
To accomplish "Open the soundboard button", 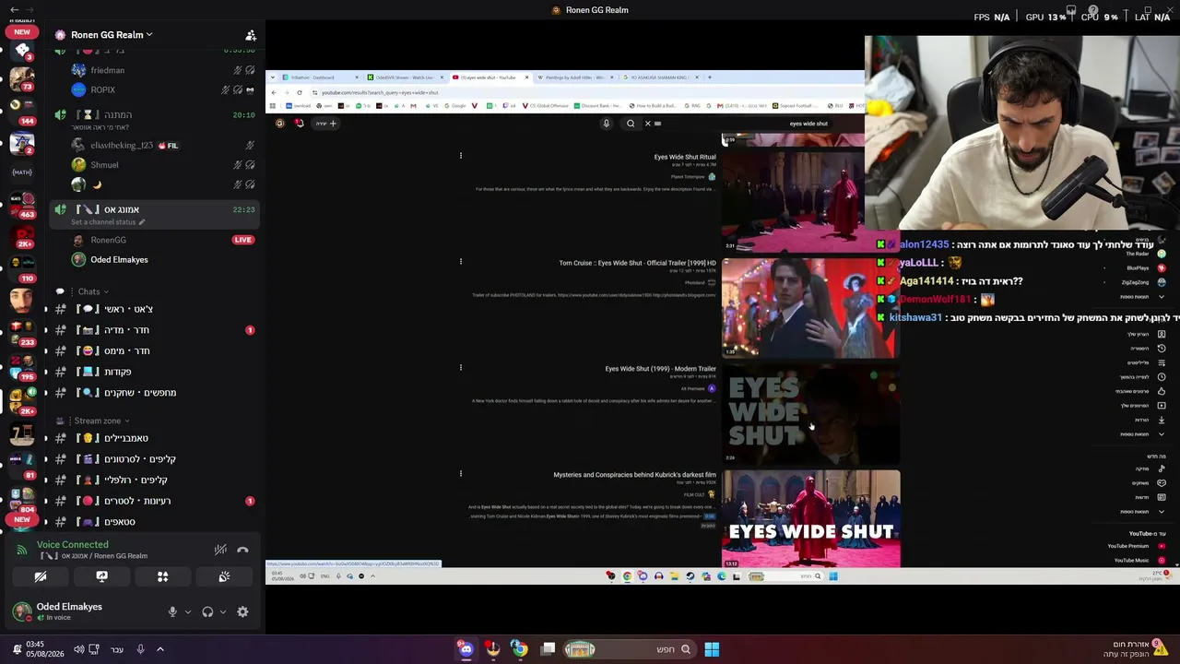I will [x=224, y=576].
